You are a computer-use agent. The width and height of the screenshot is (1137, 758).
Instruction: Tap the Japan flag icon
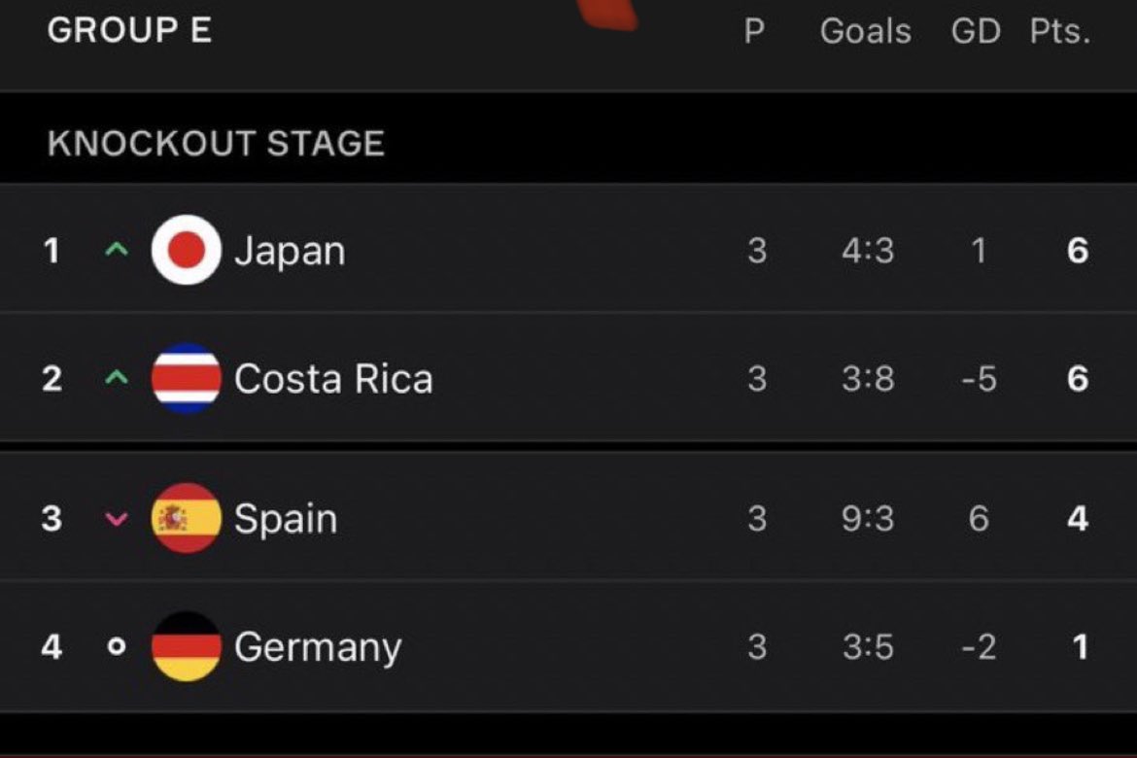point(187,250)
